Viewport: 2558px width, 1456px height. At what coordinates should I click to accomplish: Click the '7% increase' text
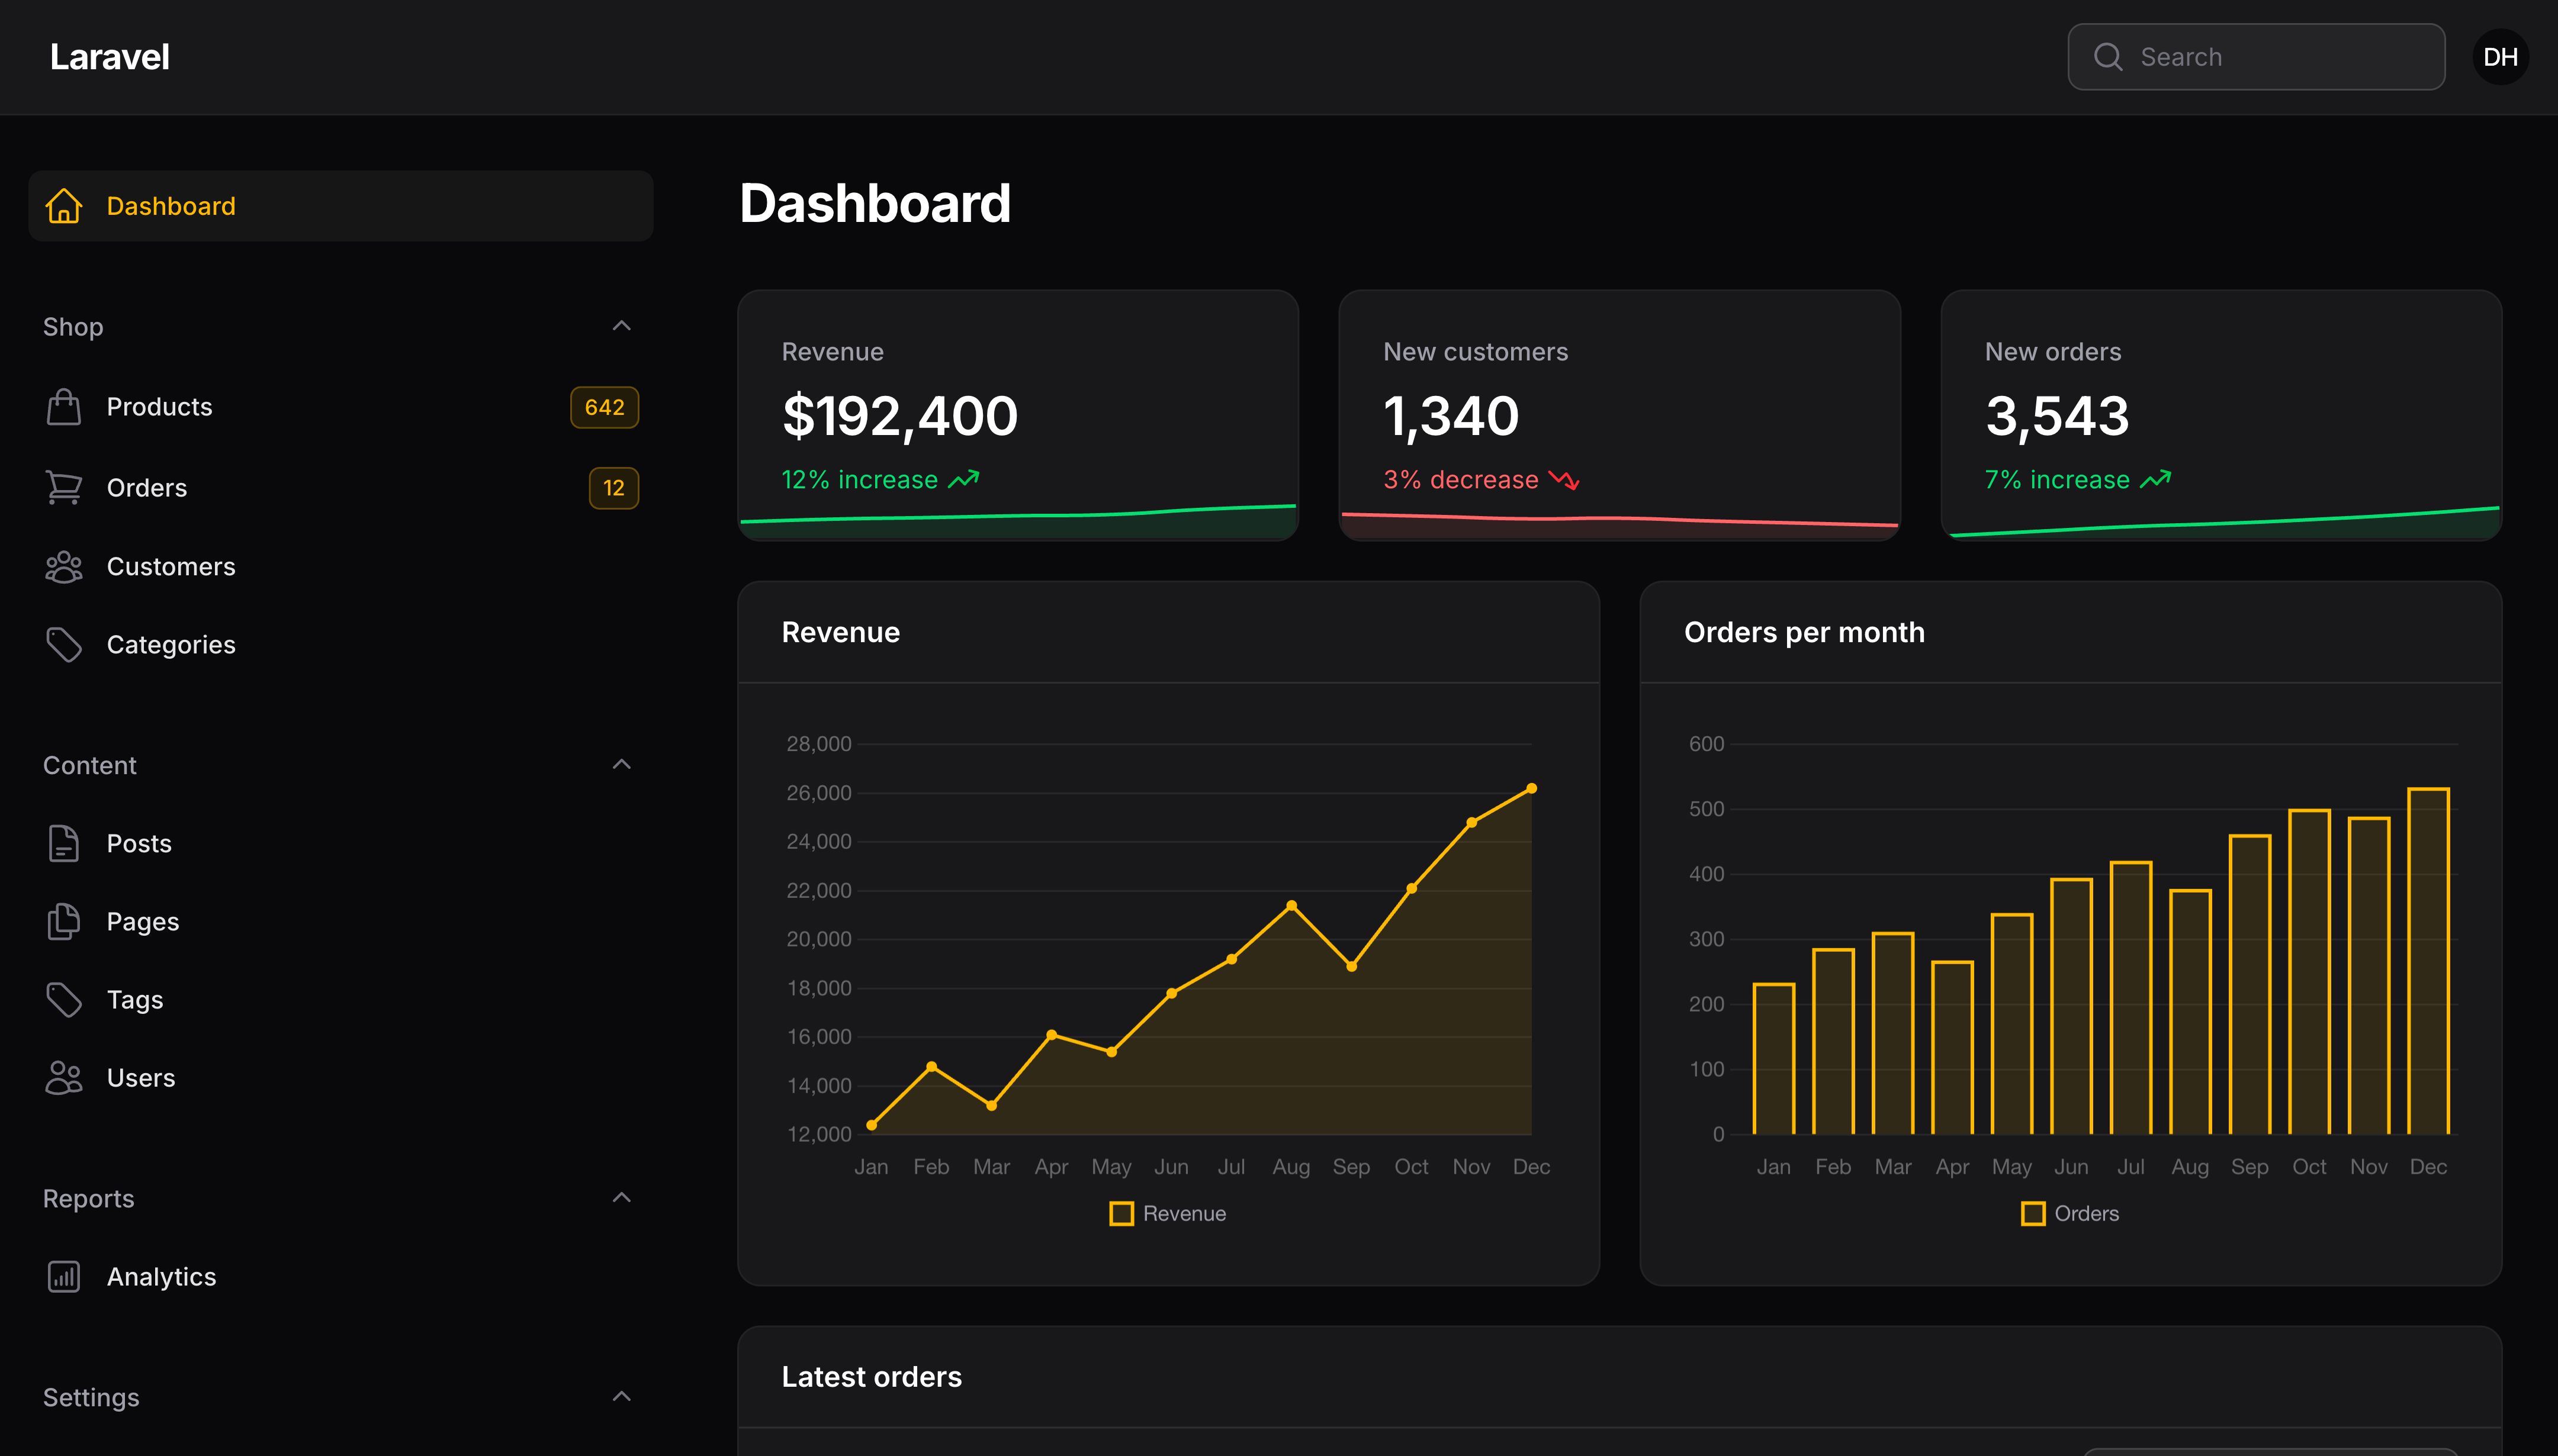(x=2057, y=480)
